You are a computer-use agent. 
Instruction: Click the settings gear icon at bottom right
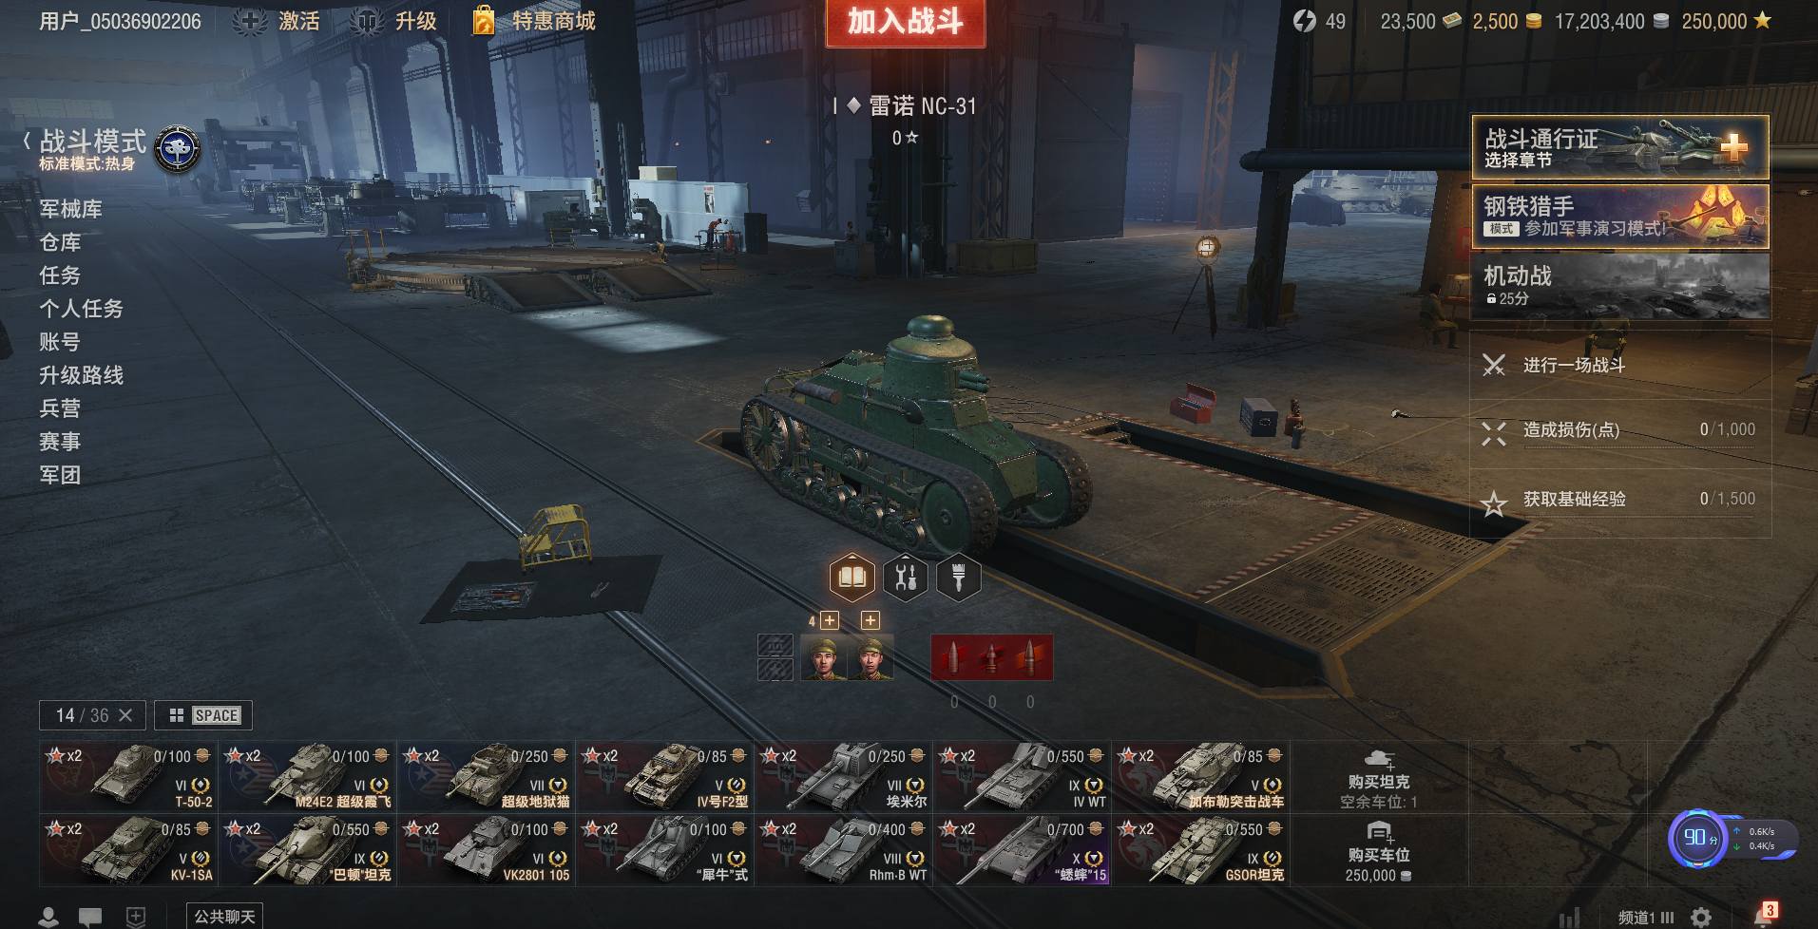[x=1701, y=917]
